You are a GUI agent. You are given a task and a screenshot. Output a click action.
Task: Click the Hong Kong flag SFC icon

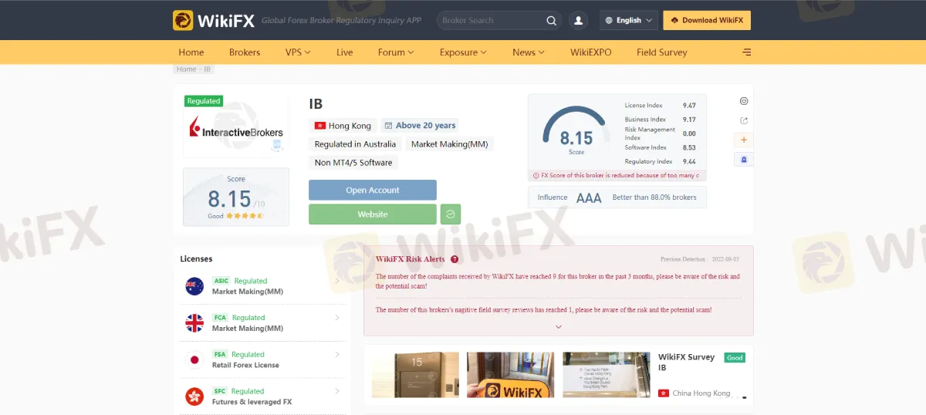coord(194,396)
